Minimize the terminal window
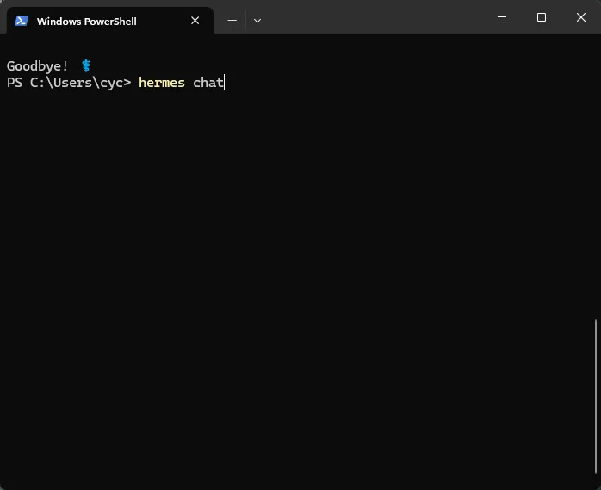601x490 pixels. [502, 17]
